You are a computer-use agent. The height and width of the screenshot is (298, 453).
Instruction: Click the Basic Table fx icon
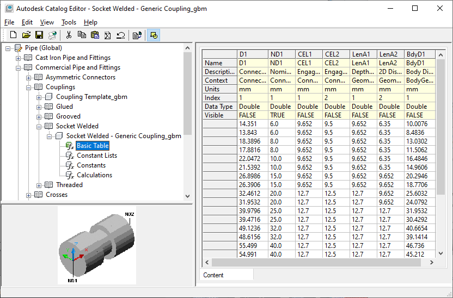tap(70, 146)
